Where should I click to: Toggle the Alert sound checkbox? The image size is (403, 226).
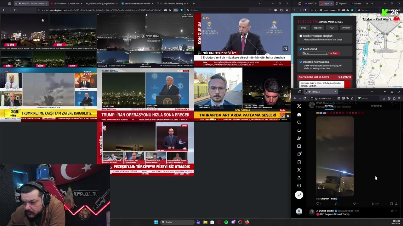301,49
